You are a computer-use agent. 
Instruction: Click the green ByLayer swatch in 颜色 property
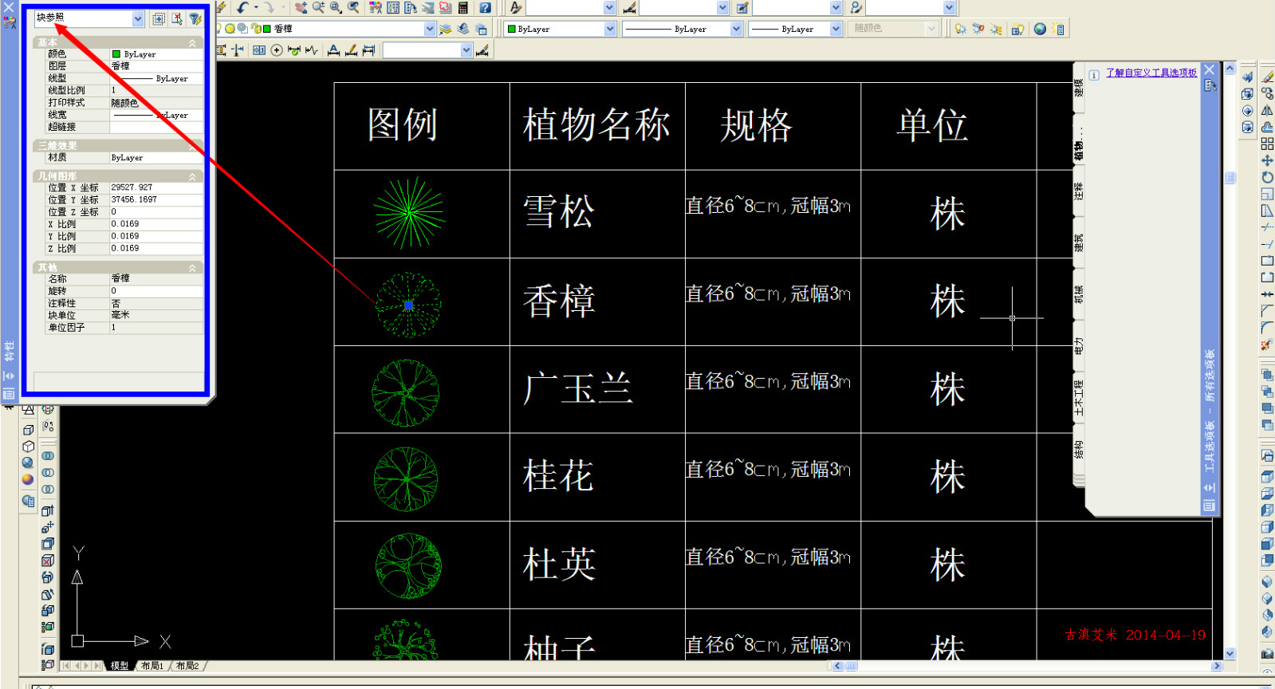116,54
